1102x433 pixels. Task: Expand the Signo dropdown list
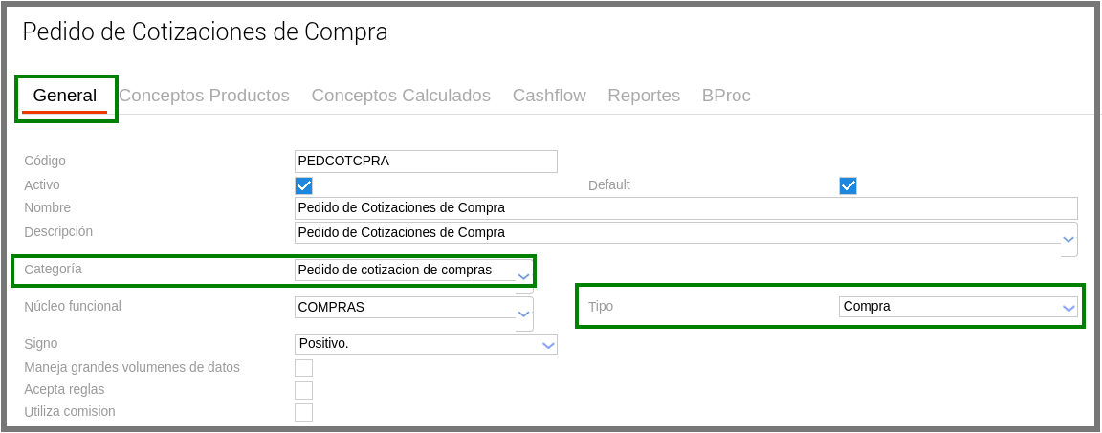click(548, 344)
